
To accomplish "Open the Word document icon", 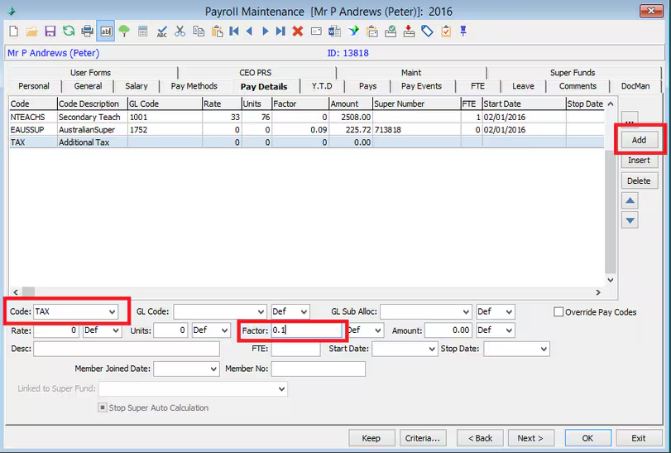I will 334,31.
